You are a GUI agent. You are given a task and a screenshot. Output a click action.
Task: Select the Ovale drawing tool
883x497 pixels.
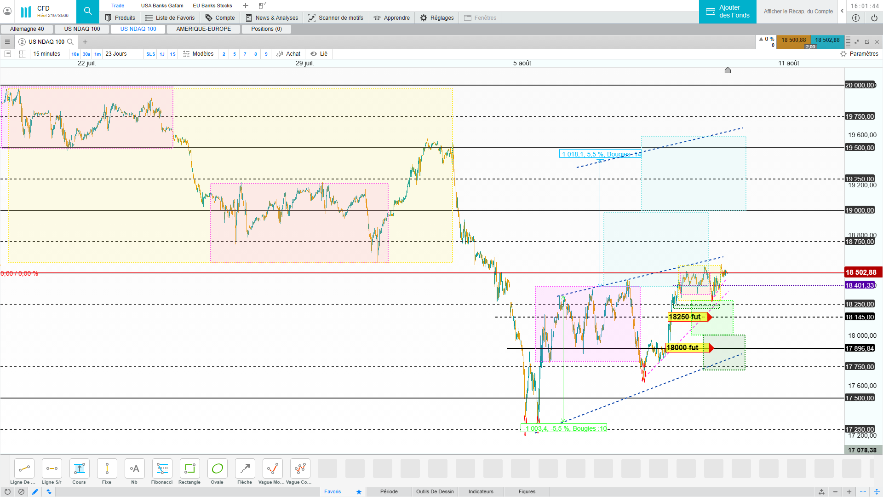(x=217, y=469)
